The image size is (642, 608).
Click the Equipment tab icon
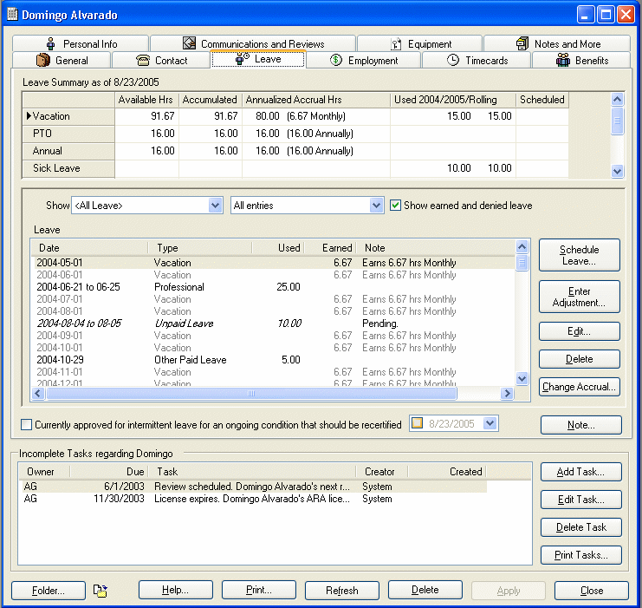[x=397, y=44]
